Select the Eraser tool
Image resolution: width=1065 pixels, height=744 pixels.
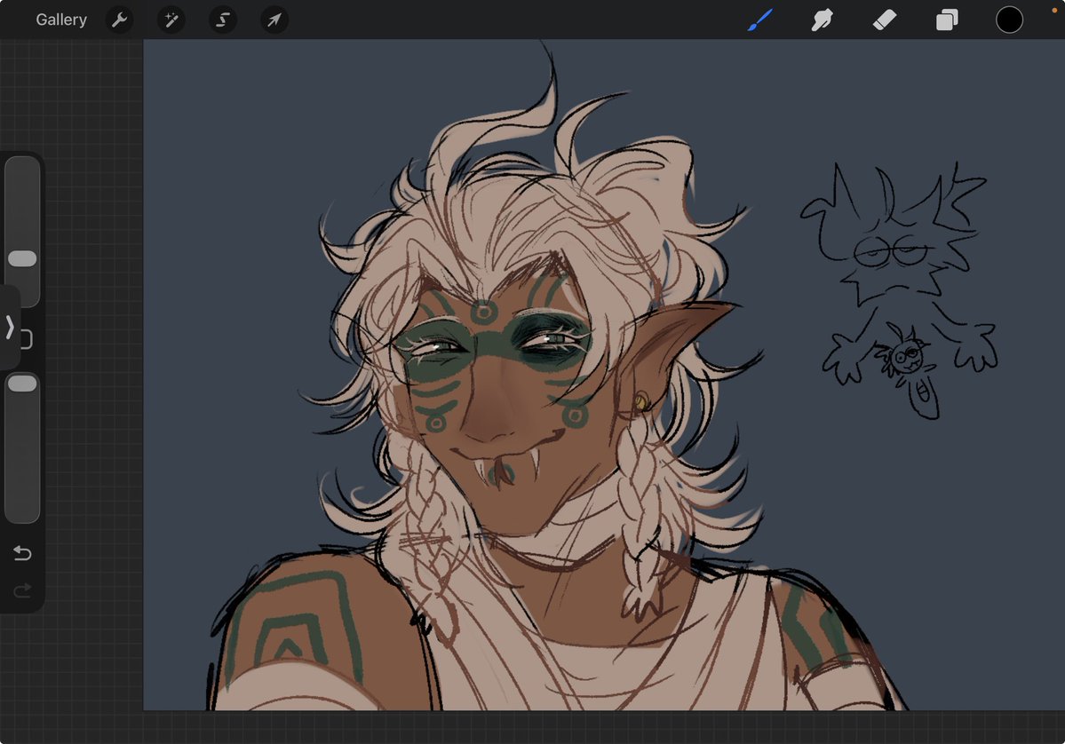click(x=885, y=20)
